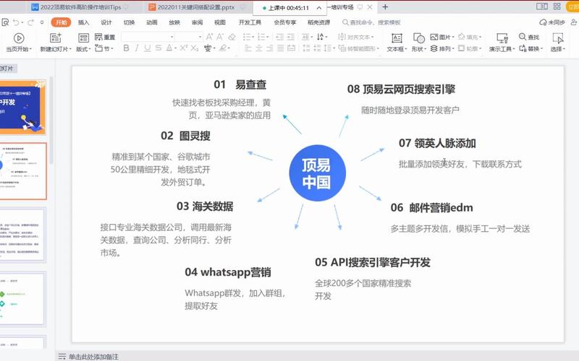The height and width of the screenshot is (361, 579).
Task: Align text right
Action: tap(269, 48)
